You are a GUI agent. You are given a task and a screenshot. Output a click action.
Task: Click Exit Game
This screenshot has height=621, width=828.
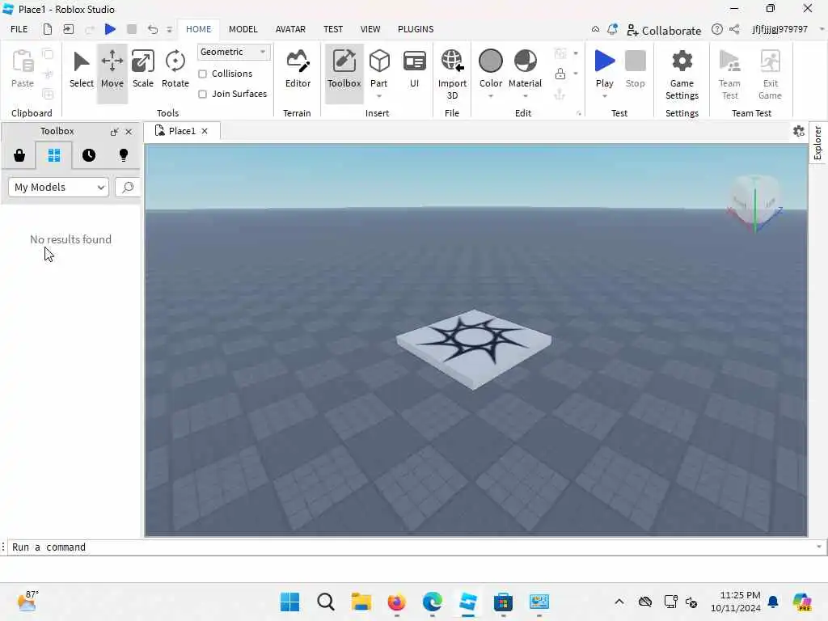(770, 74)
